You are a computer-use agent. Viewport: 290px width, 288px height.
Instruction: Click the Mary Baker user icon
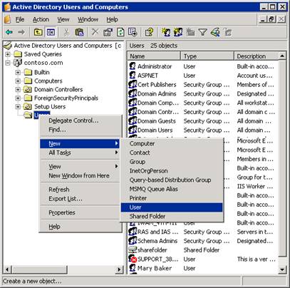pyautogui.click(x=133, y=268)
